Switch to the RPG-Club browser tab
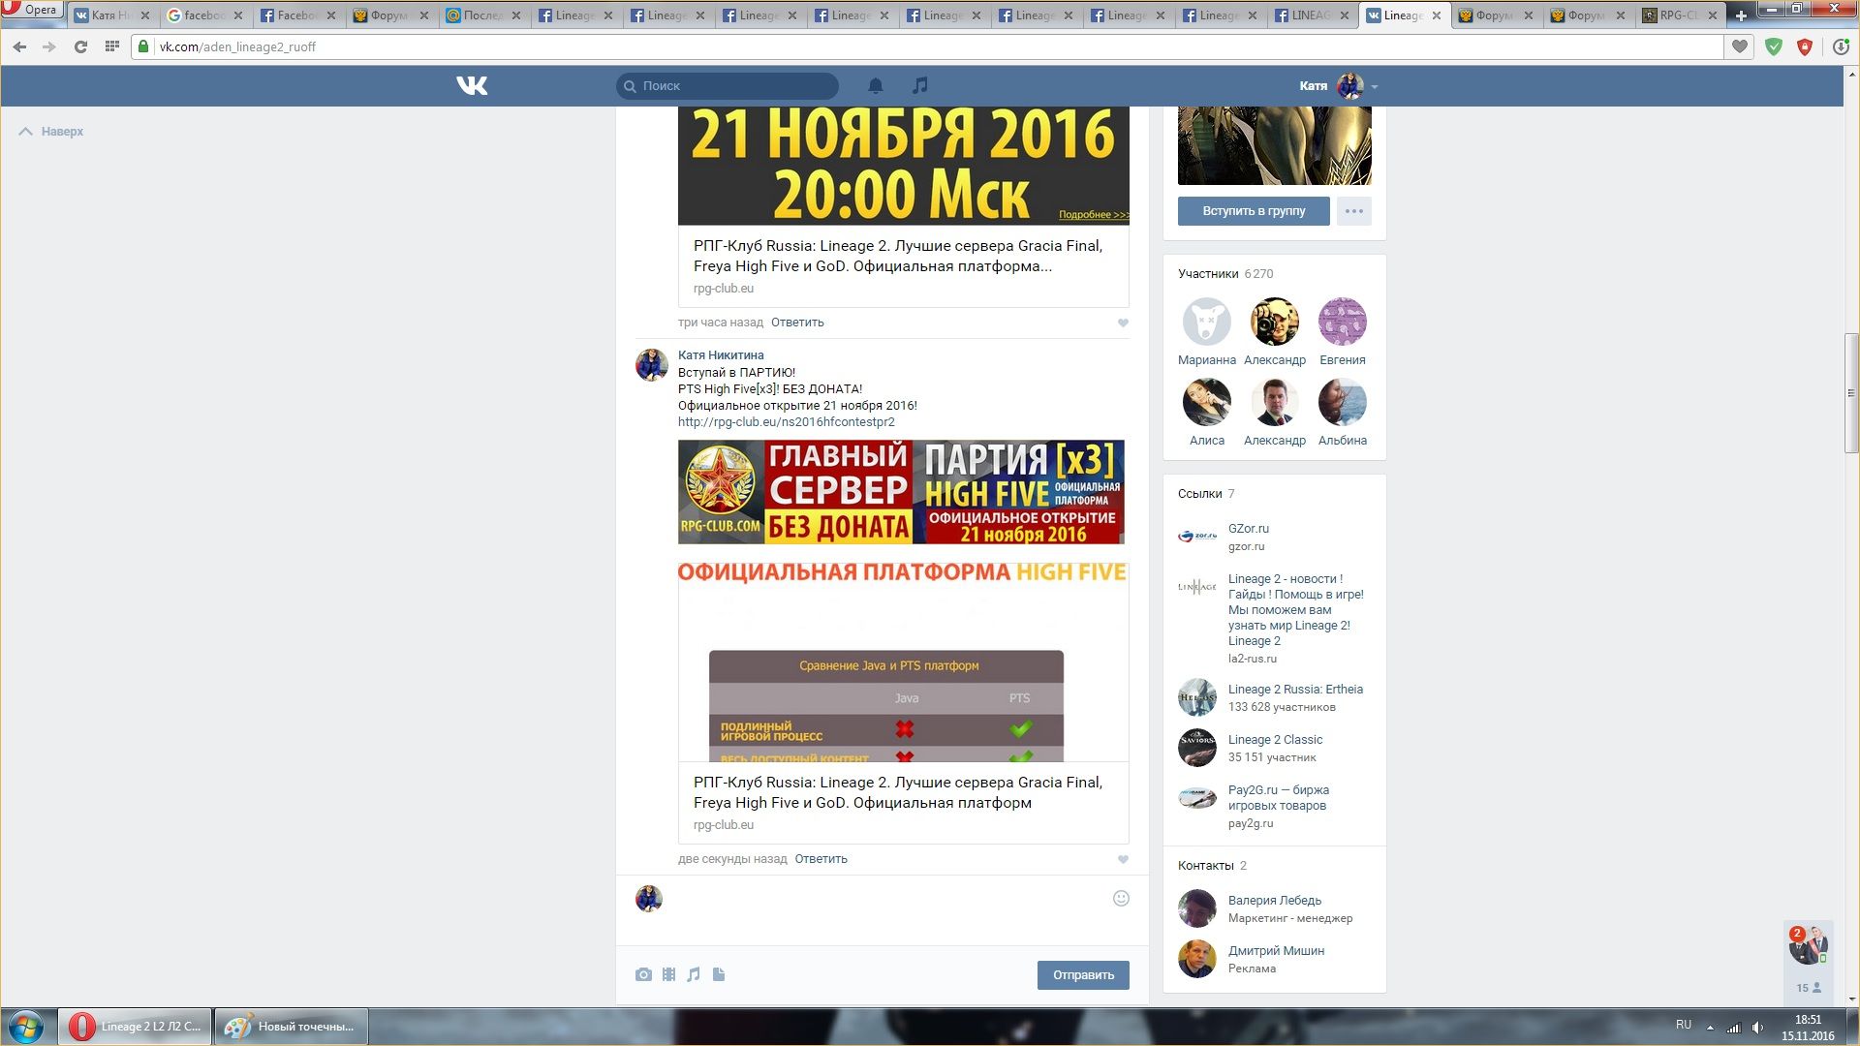 (1678, 15)
